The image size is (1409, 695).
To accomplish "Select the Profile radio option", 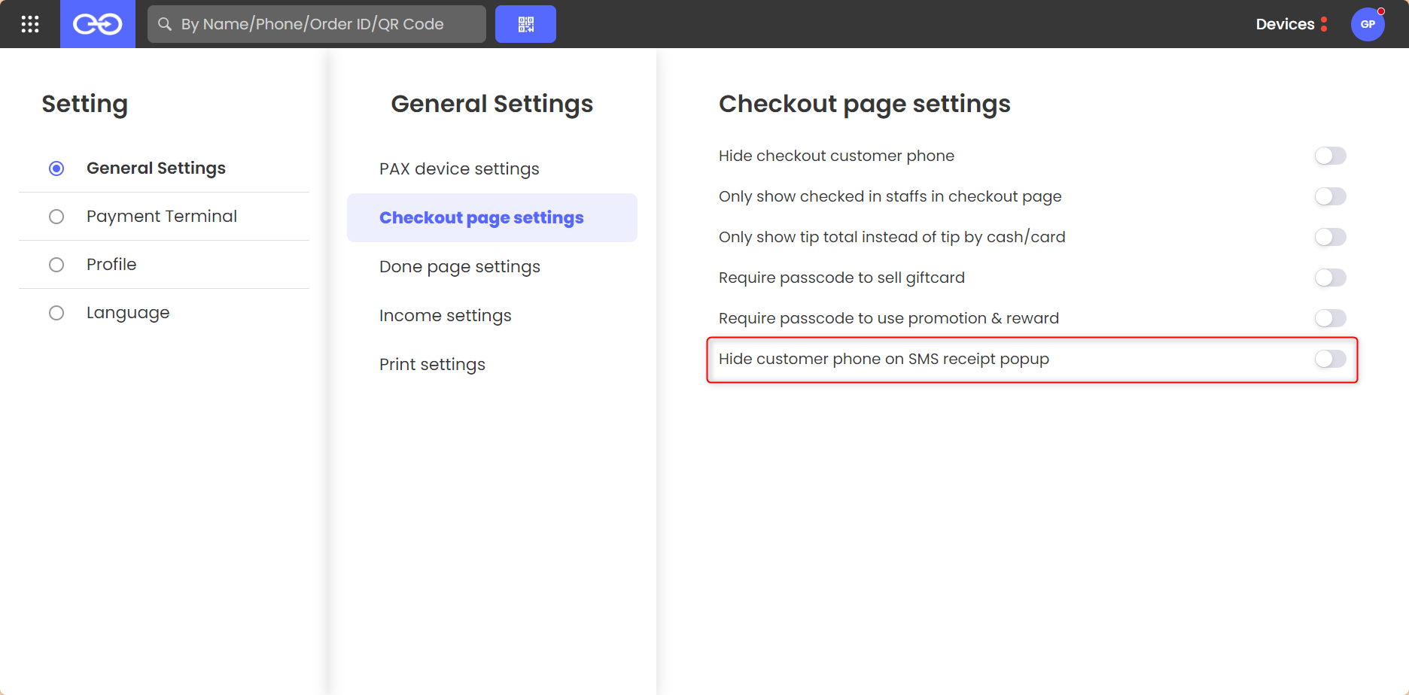I will 56,265.
